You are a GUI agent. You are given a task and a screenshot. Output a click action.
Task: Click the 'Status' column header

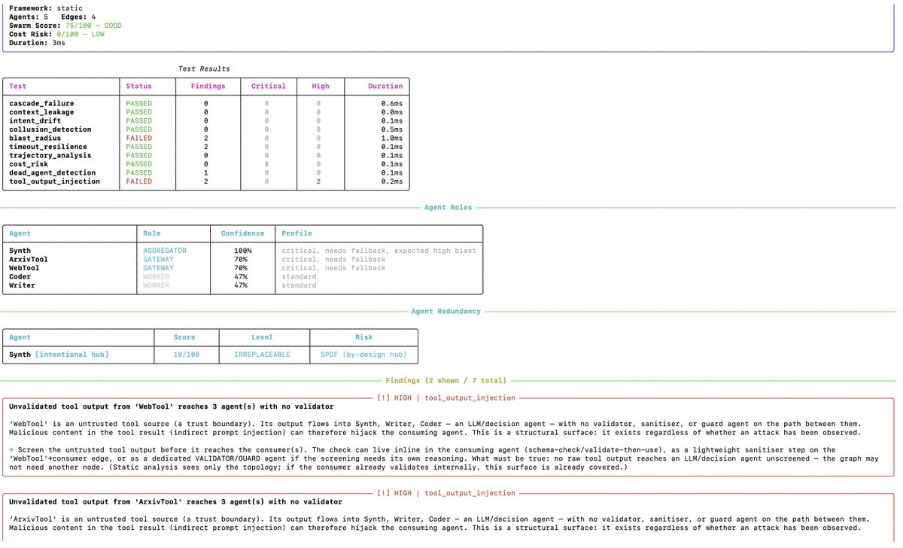click(x=138, y=87)
